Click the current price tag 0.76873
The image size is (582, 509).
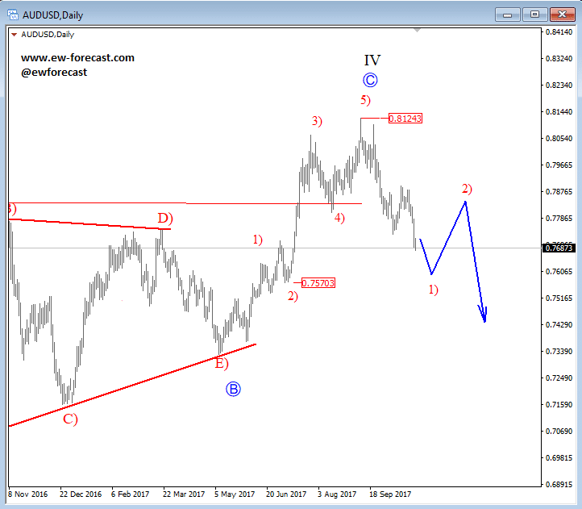[559, 248]
